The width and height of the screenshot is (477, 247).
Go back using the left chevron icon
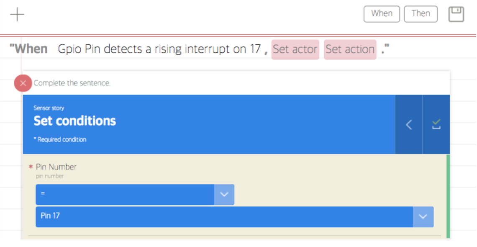tap(408, 124)
